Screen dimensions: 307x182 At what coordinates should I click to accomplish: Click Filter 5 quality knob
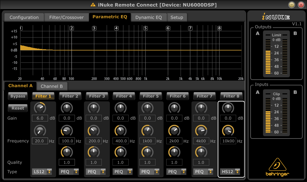tap(147, 152)
